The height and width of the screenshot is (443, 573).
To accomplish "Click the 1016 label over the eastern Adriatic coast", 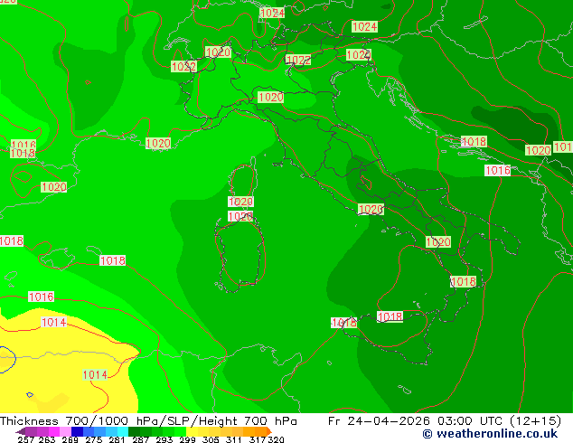I will [498, 170].
